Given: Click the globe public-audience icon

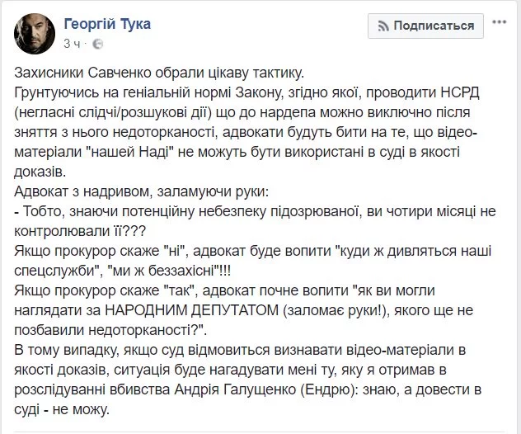Looking at the screenshot, I should pos(97,44).
